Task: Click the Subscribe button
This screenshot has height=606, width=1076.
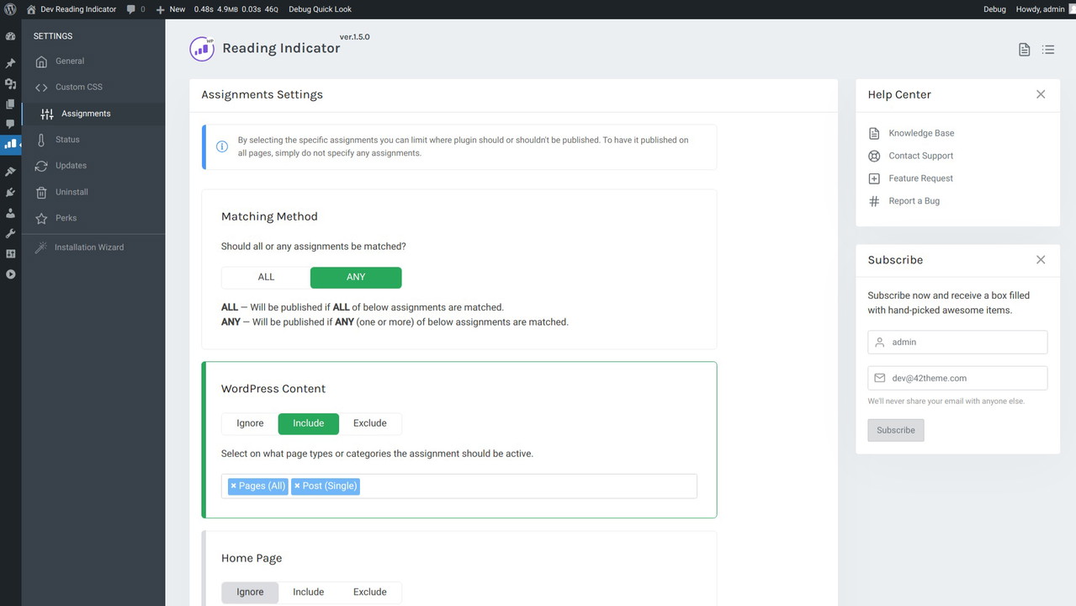Action: [895, 430]
